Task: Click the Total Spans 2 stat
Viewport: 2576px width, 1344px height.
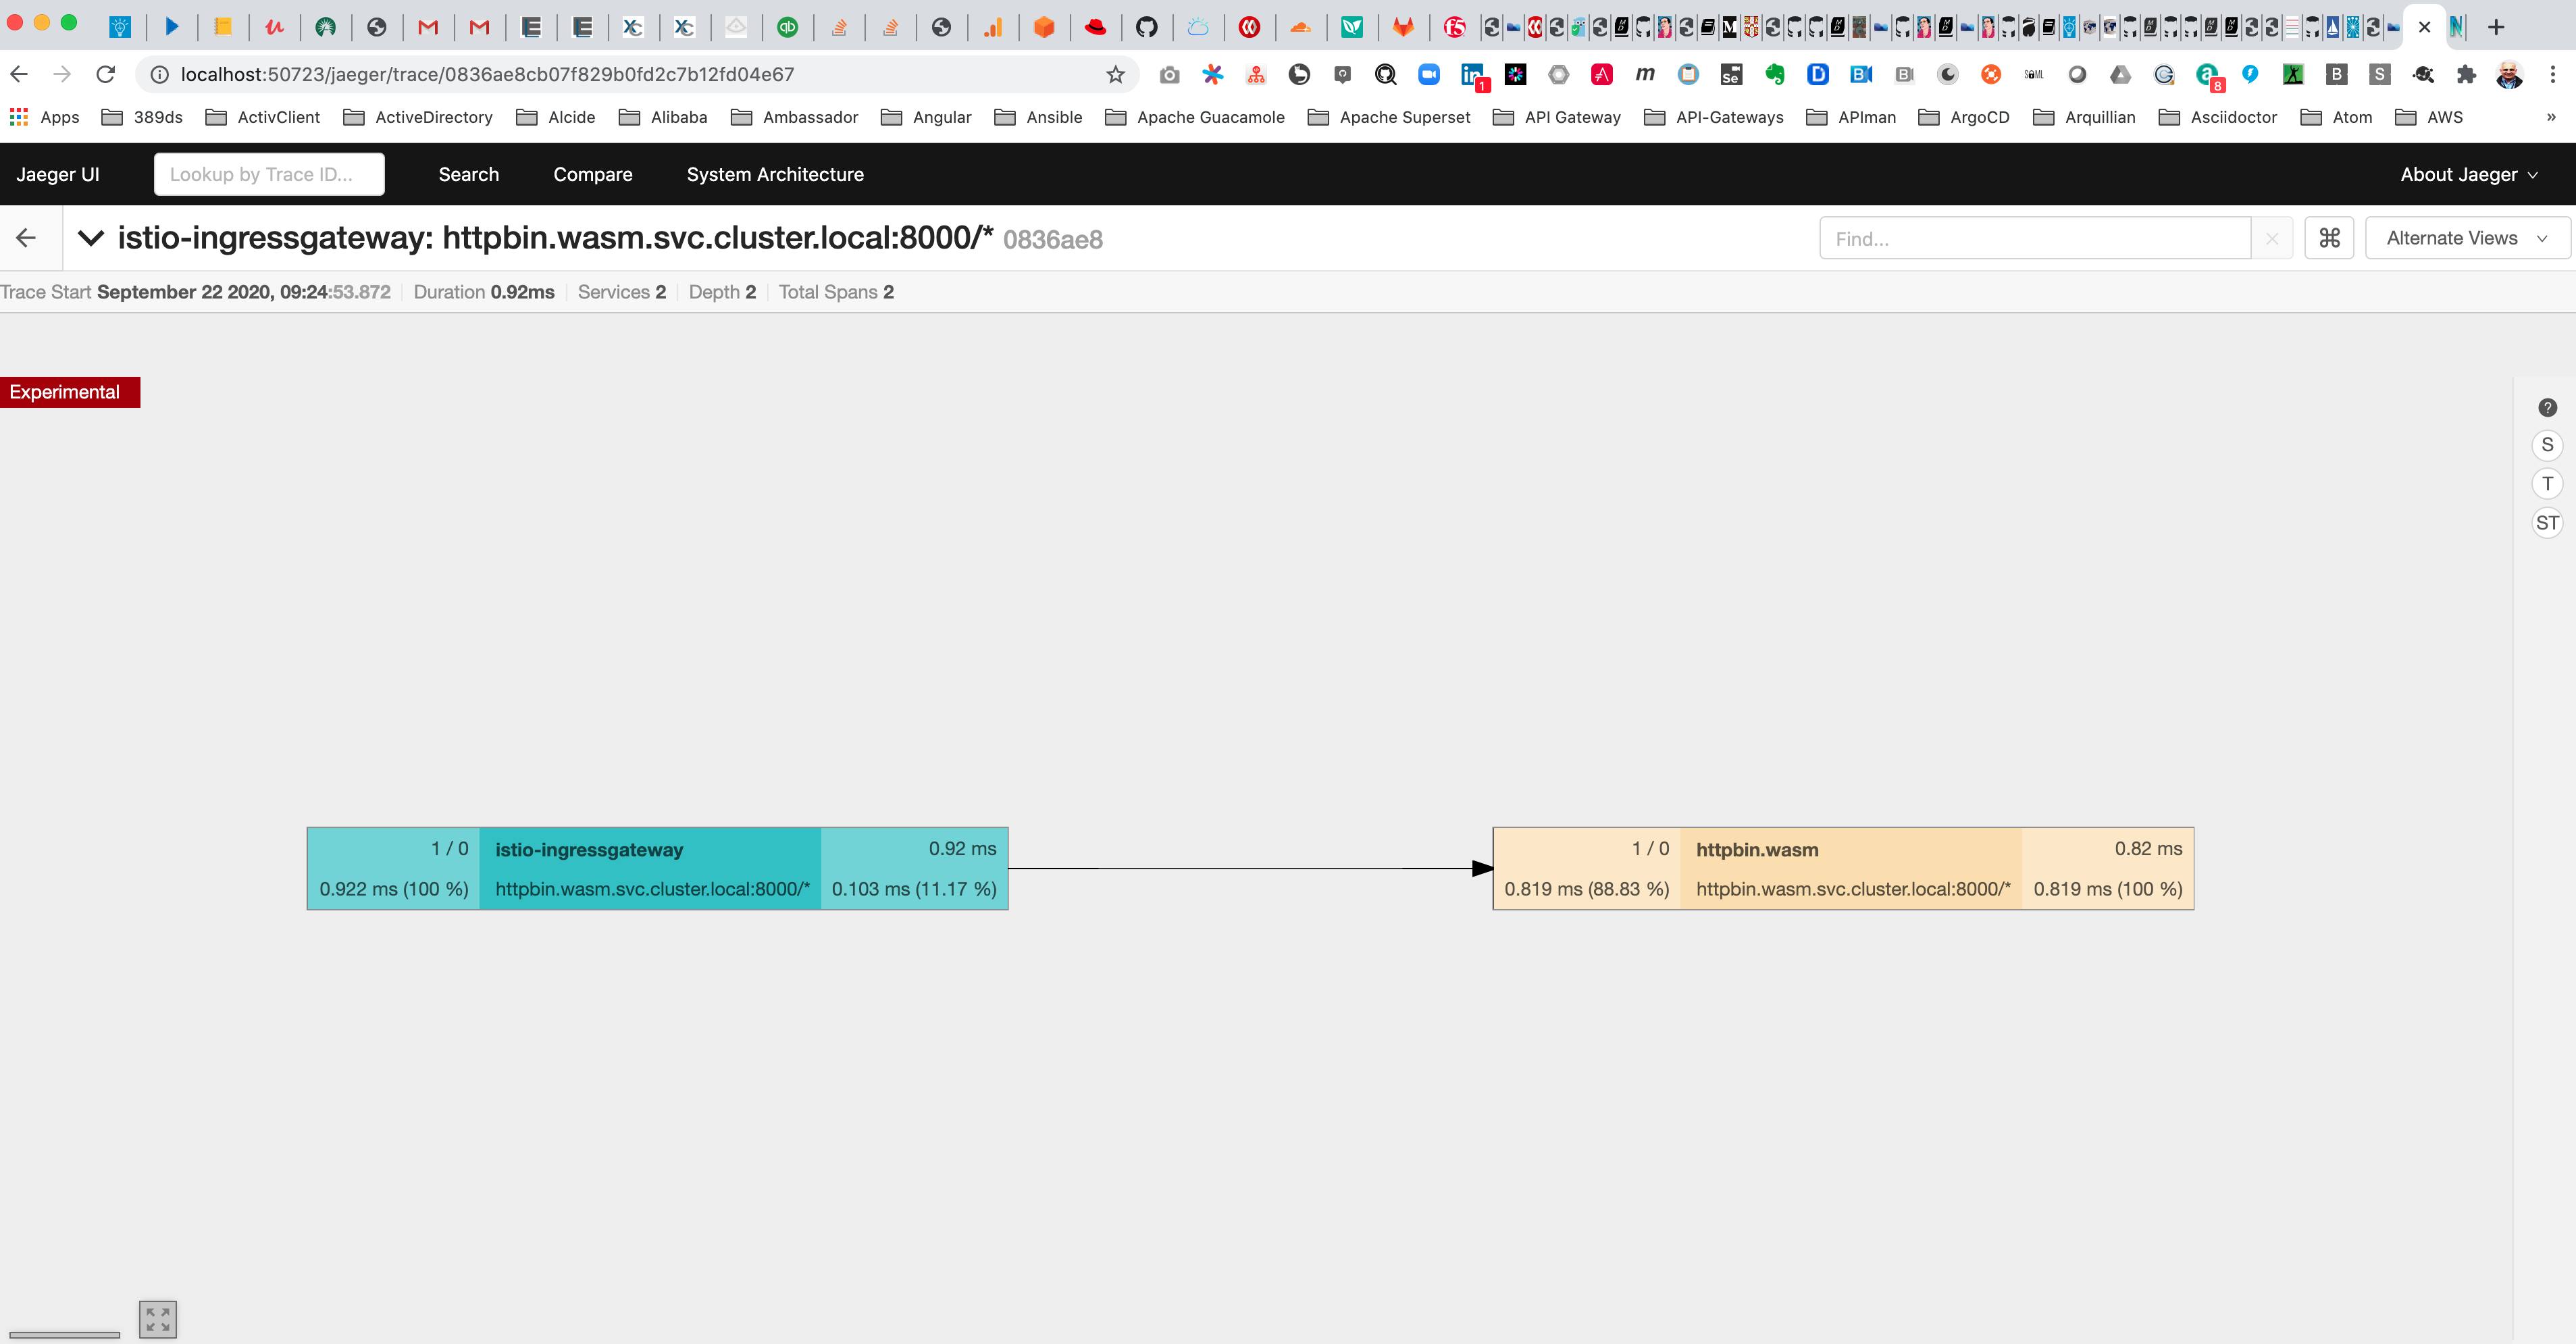Action: tap(836, 292)
